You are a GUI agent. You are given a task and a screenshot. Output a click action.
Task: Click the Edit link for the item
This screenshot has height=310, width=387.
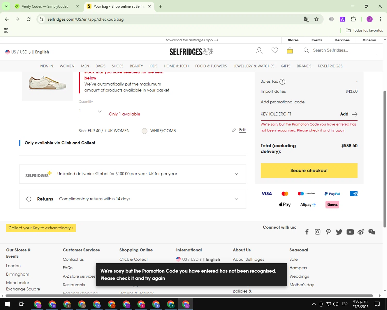tap(243, 130)
